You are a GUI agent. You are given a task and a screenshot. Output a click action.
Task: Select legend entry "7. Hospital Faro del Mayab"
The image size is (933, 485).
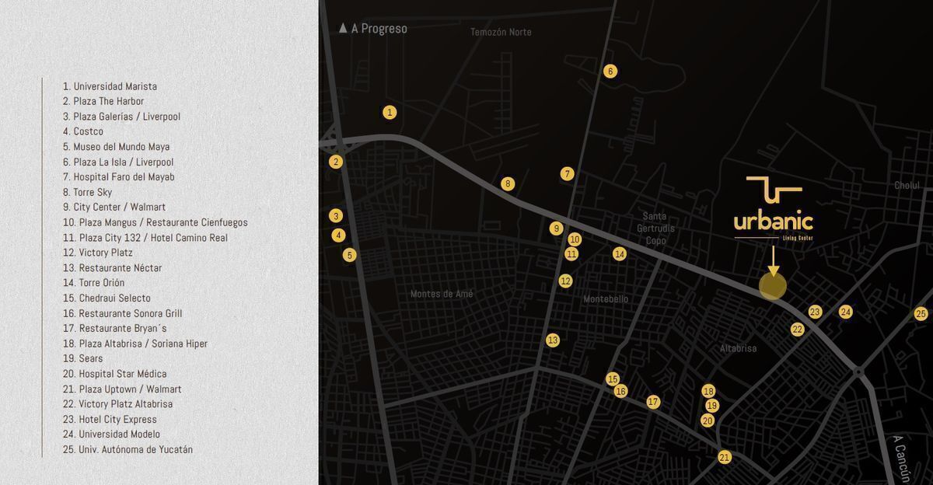click(118, 177)
